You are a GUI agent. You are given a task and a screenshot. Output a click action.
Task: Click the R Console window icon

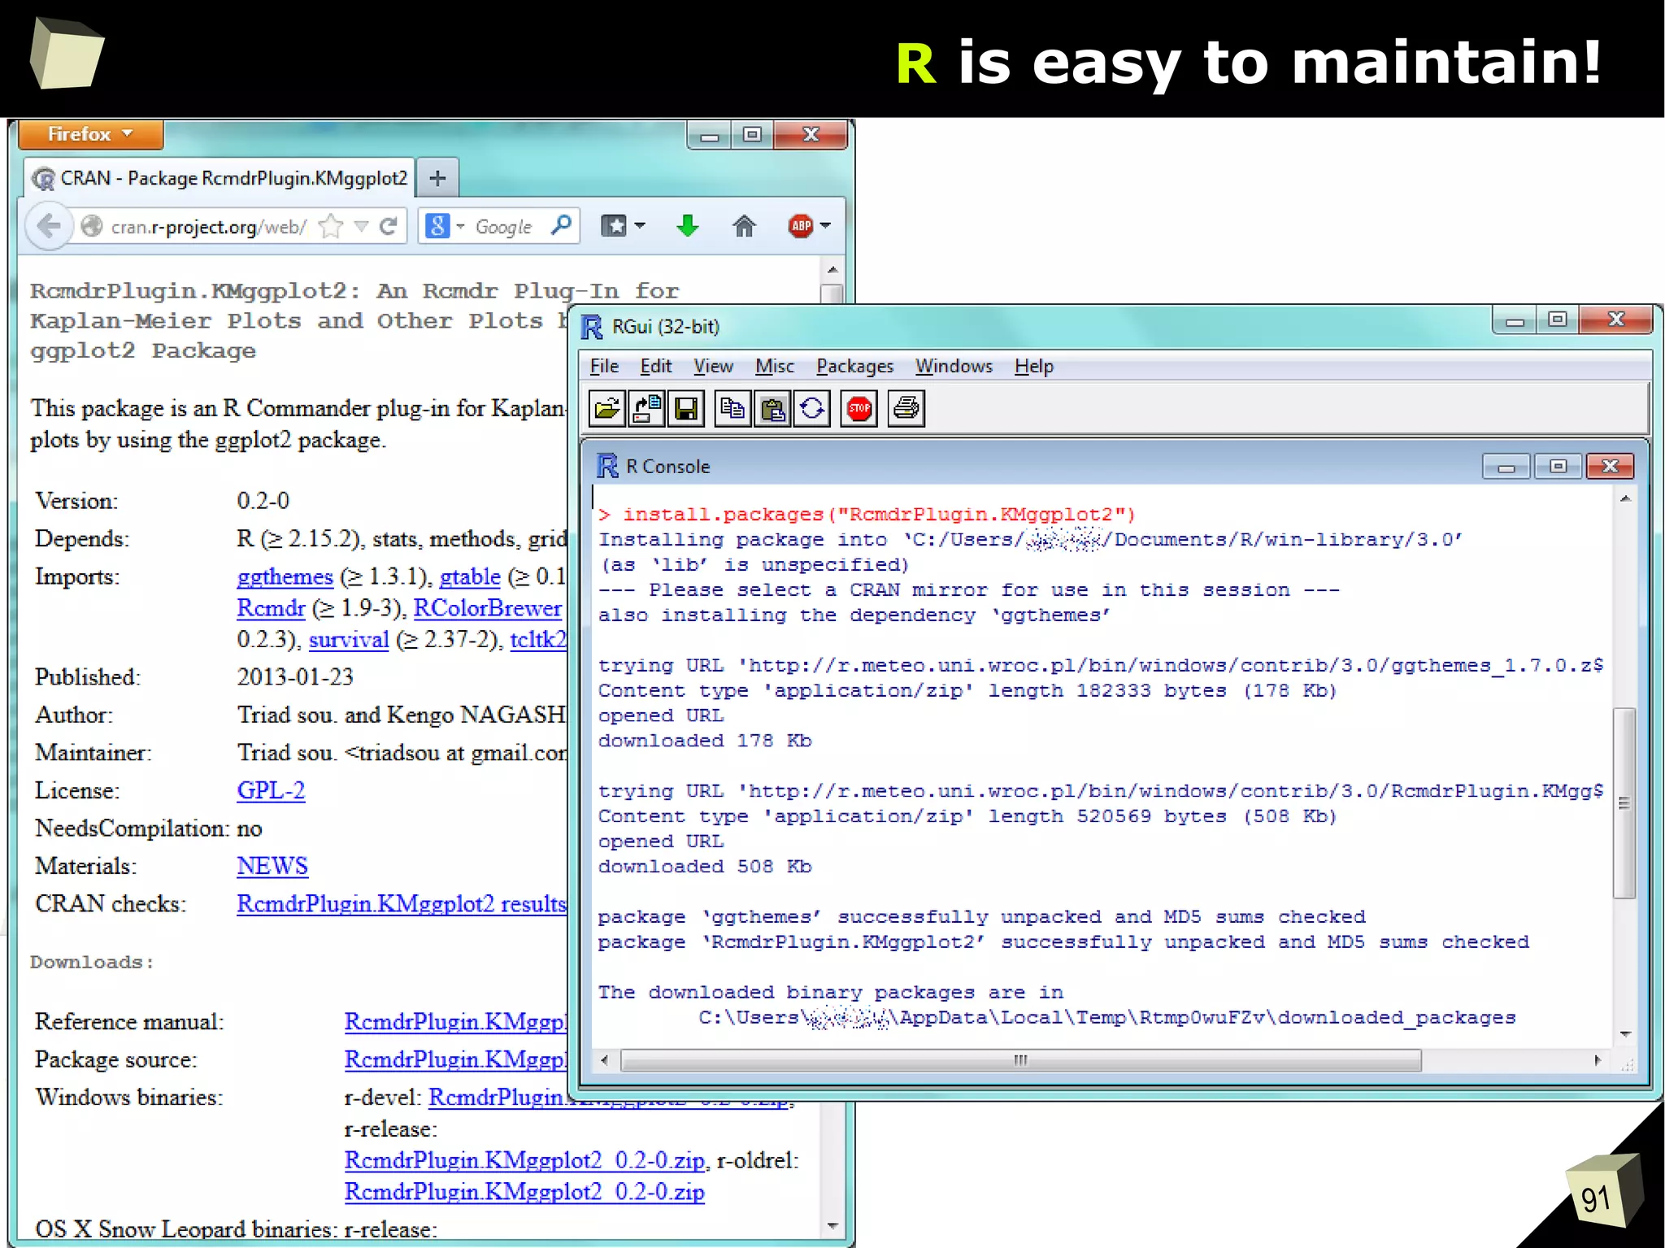point(607,466)
